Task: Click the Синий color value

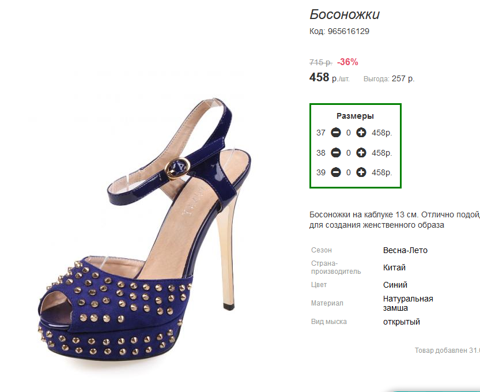Action: coord(395,285)
